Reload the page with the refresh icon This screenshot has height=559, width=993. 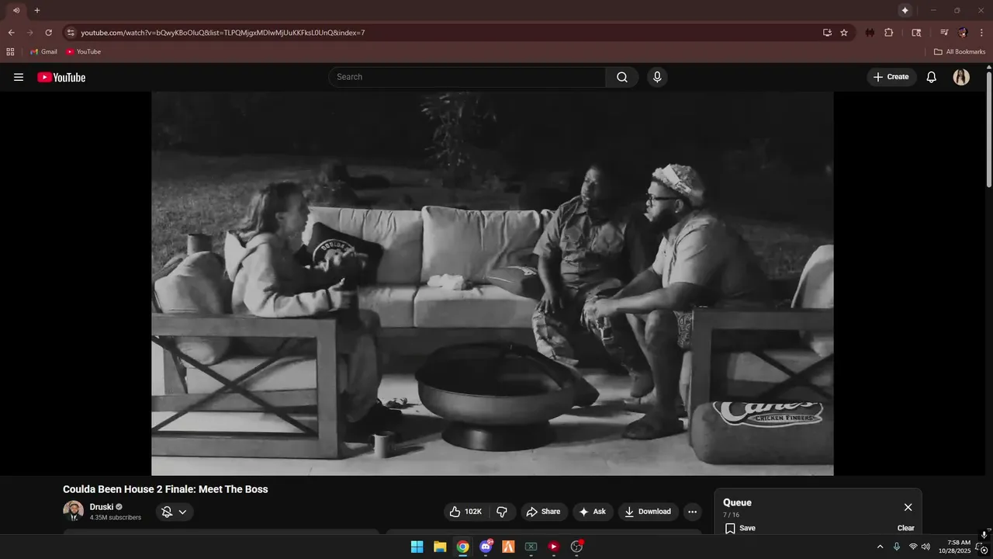pyautogui.click(x=48, y=33)
